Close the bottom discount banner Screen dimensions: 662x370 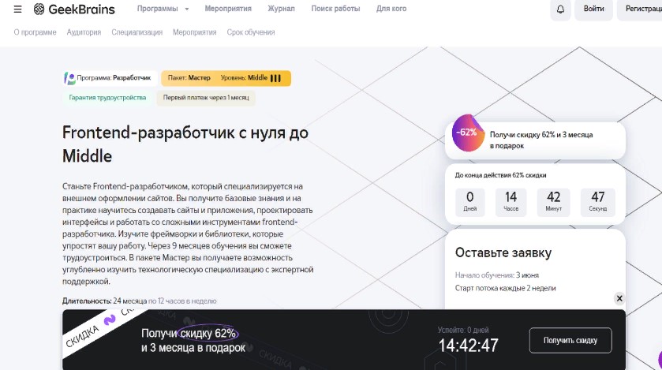pyautogui.click(x=619, y=298)
